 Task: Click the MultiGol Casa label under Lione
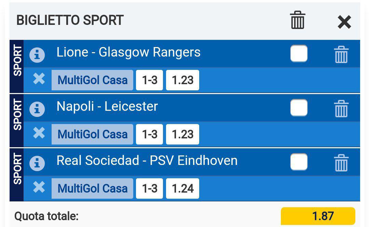[x=92, y=80]
